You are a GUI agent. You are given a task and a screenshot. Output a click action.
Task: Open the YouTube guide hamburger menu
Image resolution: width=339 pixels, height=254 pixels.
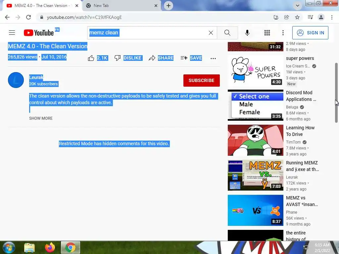tap(12, 33)
